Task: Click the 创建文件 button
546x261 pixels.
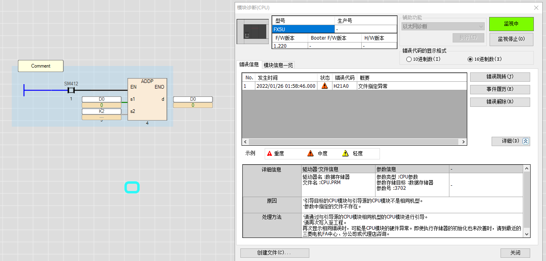Action: pos(274,253)
